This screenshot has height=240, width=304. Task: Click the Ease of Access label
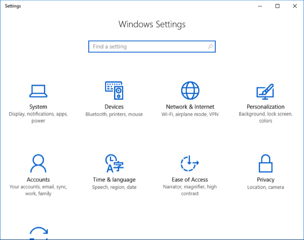tap(190, 180)
